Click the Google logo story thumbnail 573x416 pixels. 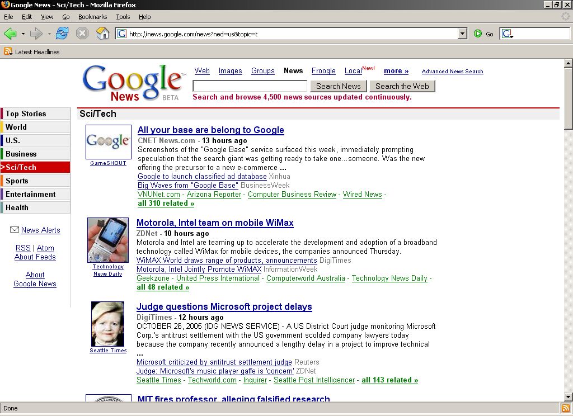(109, 141)
